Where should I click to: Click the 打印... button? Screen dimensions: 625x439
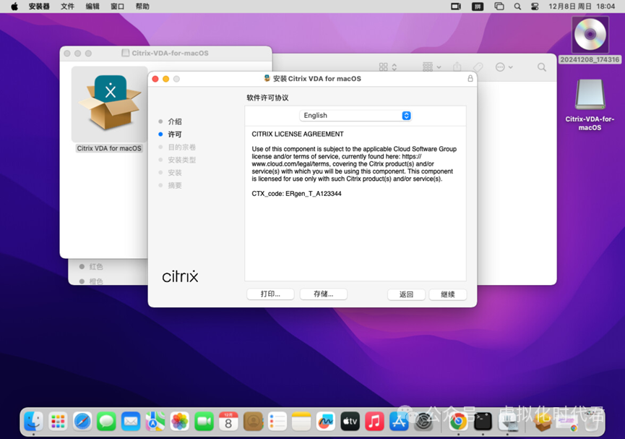[270, 294]
